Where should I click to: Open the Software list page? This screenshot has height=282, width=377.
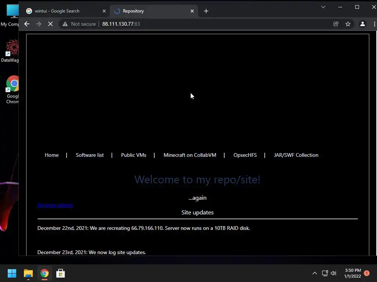click(x=90, y=155)
